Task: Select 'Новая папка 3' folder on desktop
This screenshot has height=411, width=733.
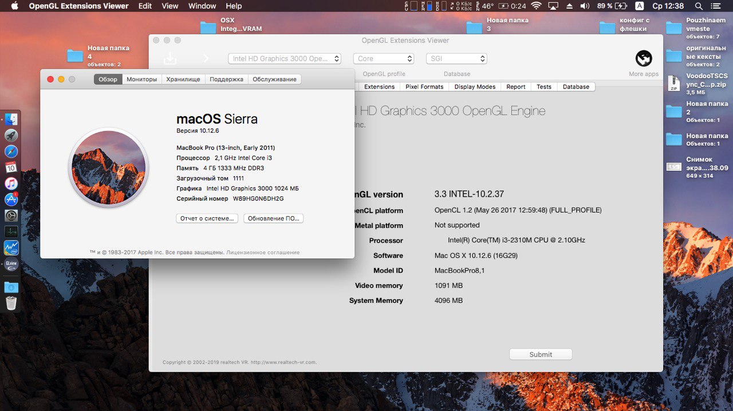Action: [474, 27]
